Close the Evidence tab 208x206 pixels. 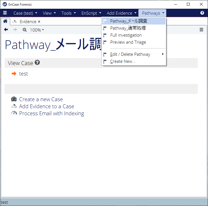coord(39,22)
